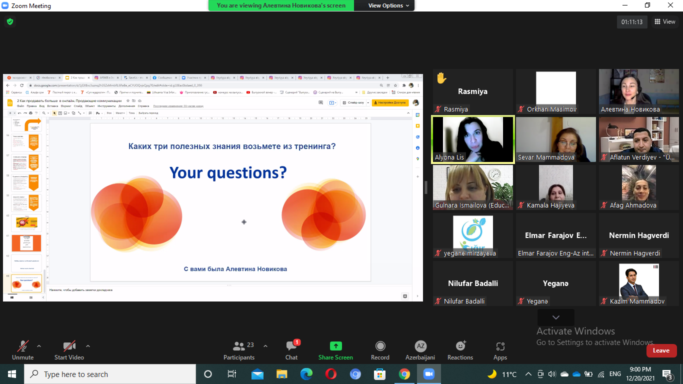Screen dimensions: 683x384
Task: Open the Zoom app in the taskbar
Action: pyautogui.click(x=428, y=374)
